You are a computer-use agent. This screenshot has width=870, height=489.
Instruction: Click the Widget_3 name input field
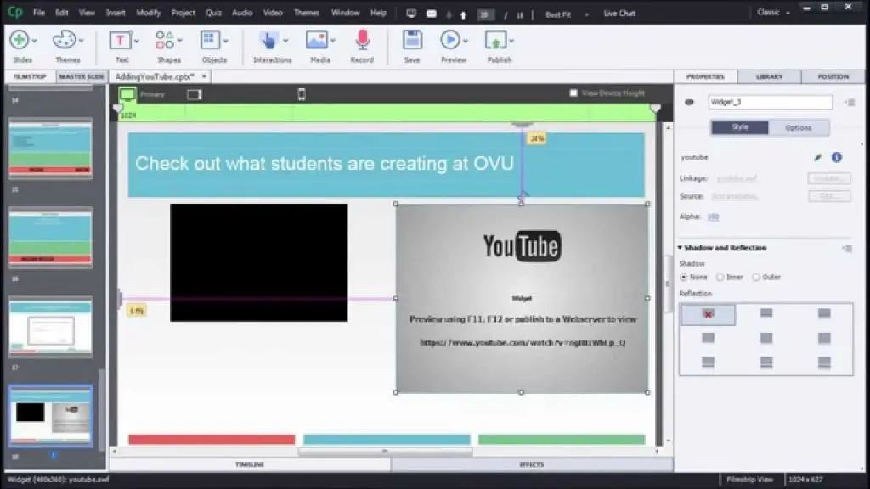(x=770, y=102)
